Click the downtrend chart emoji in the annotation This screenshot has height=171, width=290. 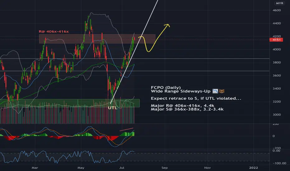(x=215, y=91)
